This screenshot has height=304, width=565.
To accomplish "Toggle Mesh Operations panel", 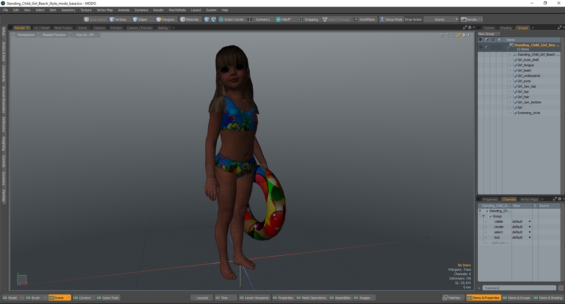I will [x=311, y=298].
